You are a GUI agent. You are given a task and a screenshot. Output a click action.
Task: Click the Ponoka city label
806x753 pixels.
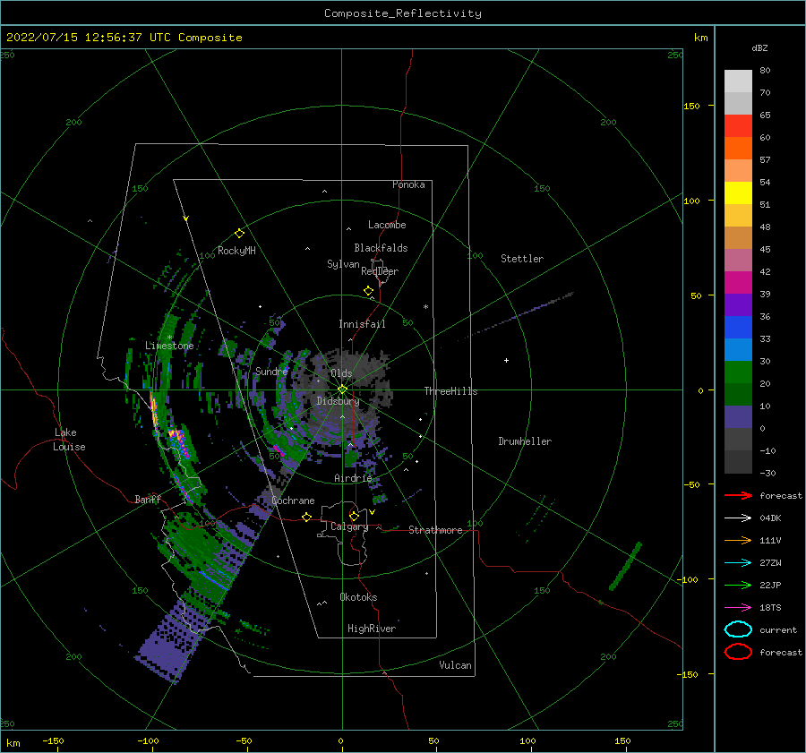pyautogui.click(x=408, y=184)
